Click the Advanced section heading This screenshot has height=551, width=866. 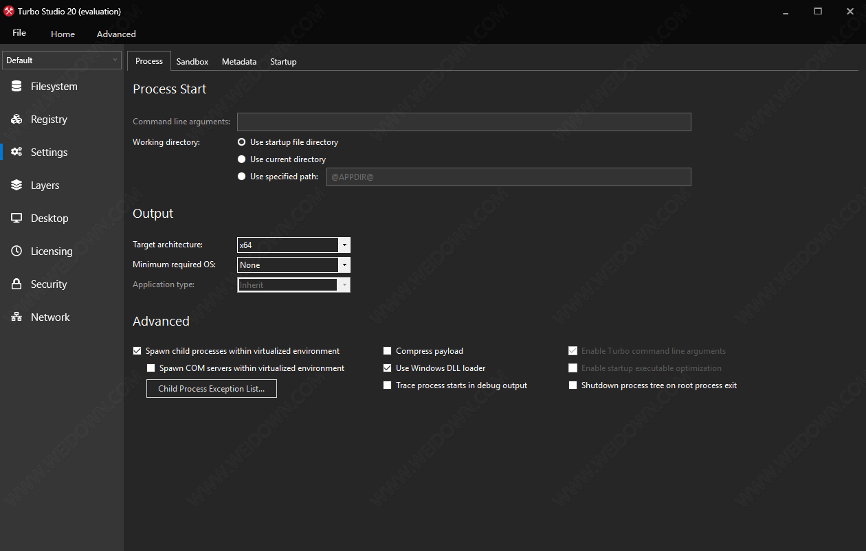coord(161,322)
